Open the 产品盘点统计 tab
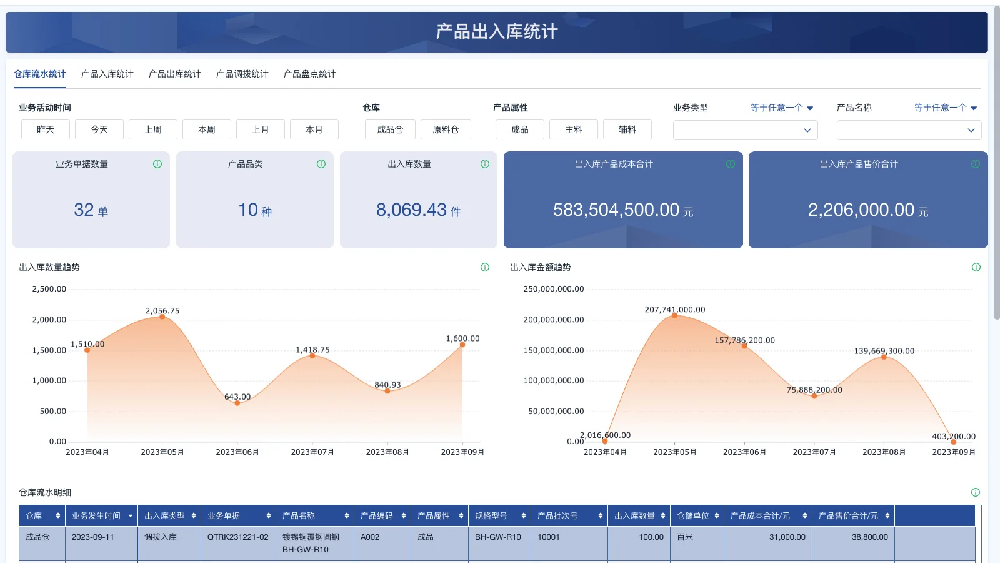Image resolution: width=1000 pixels, height=563 pixels. pos(309,73)
